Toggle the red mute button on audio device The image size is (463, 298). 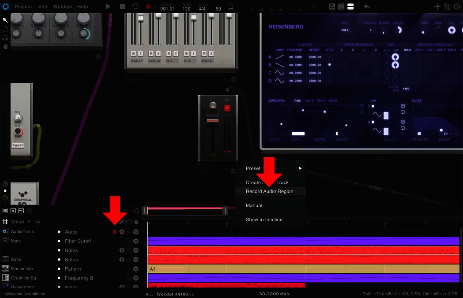pyautogui.click(x=227, y=108)
